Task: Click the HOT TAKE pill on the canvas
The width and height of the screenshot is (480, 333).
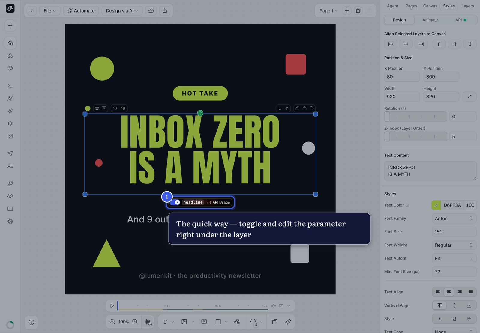Action: point(200,93)
